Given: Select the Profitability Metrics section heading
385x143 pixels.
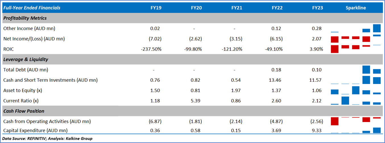Looking at the screenshot, I should click(25, 18).
